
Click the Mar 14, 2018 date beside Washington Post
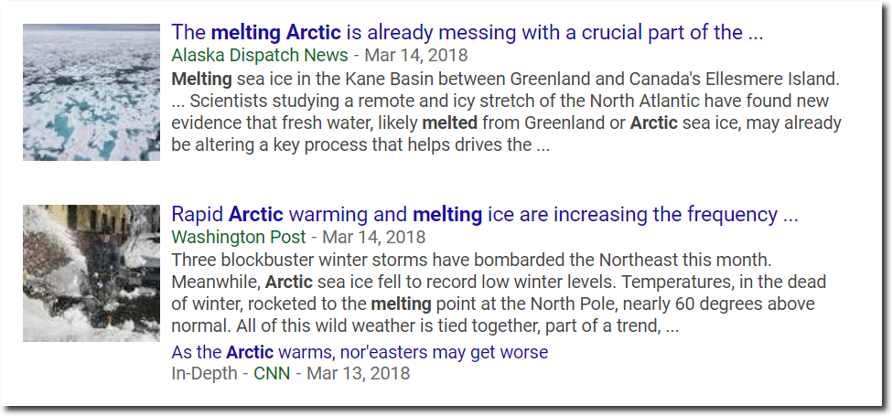[374, 237]
